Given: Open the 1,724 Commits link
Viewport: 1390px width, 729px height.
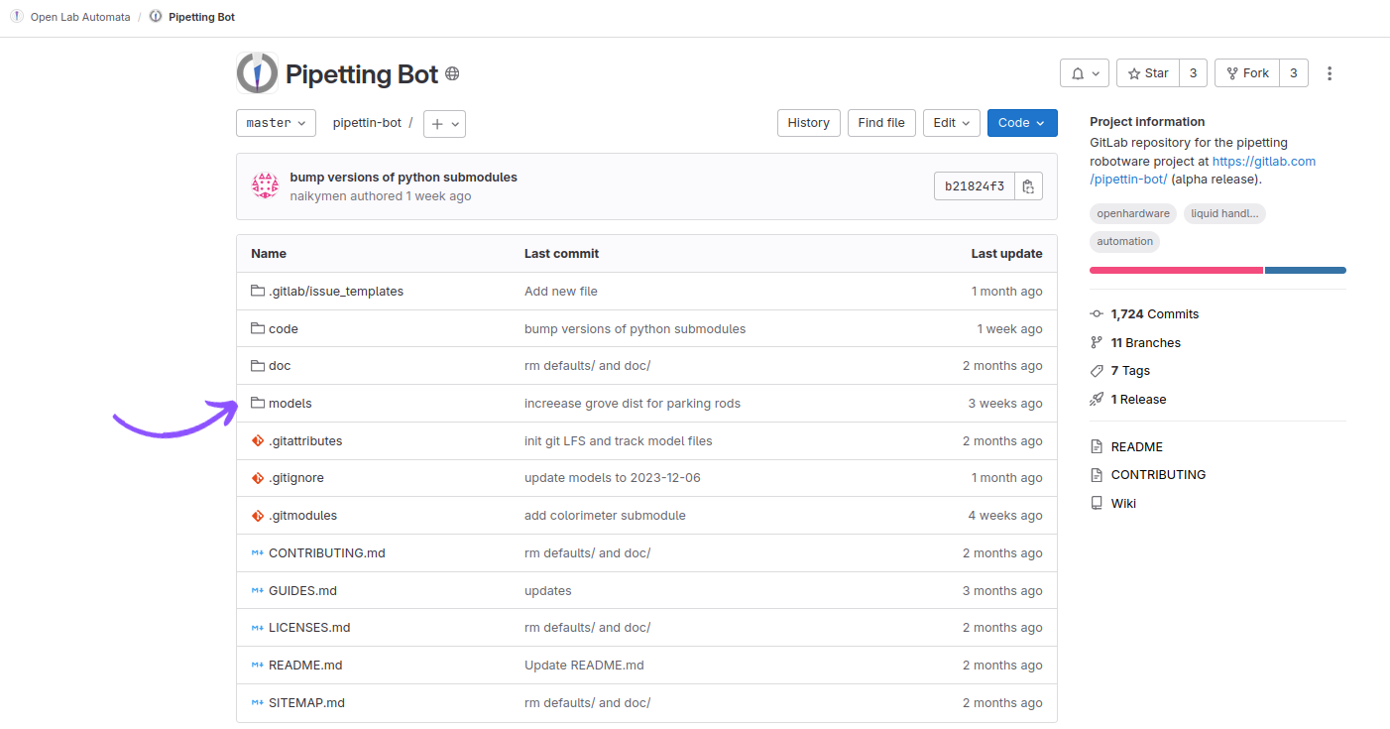Looking at the screenshot, I should [1155, 313].
